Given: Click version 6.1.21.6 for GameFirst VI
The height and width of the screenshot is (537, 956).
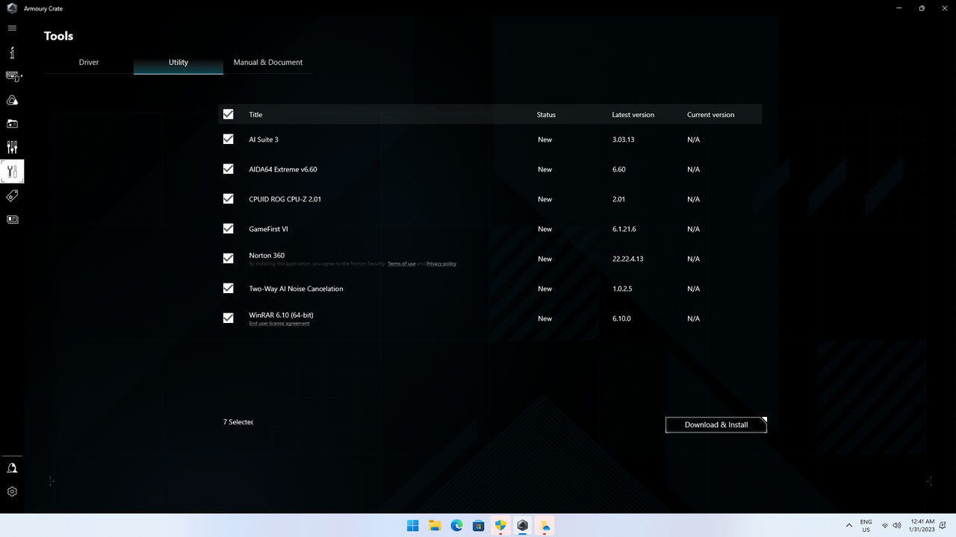Looking at the screenshot, I should (x=624, y=229).
